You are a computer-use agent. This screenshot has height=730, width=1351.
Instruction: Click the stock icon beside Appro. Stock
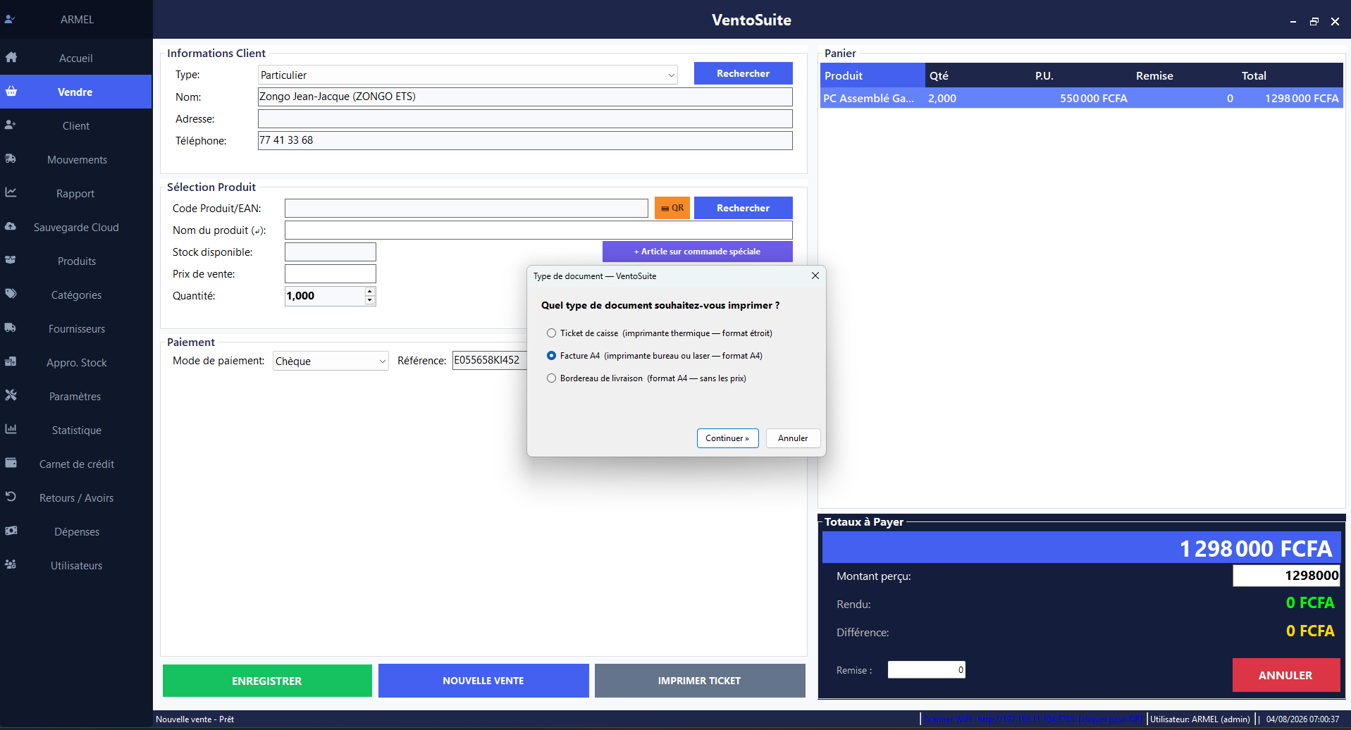coord(11,362)
